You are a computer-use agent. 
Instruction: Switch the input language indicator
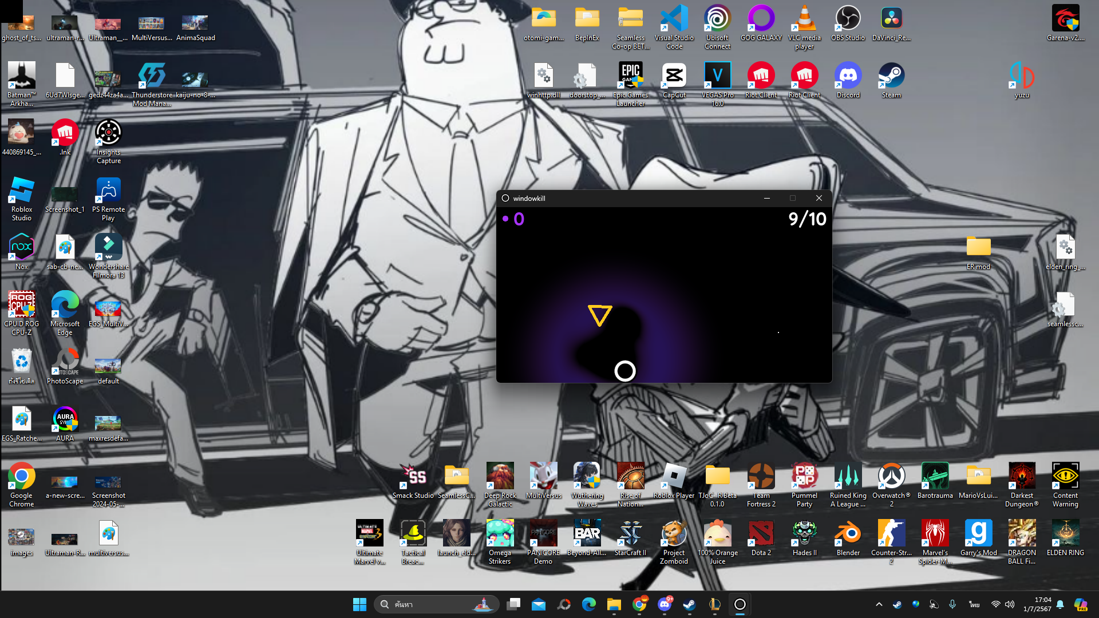(974, 604)
